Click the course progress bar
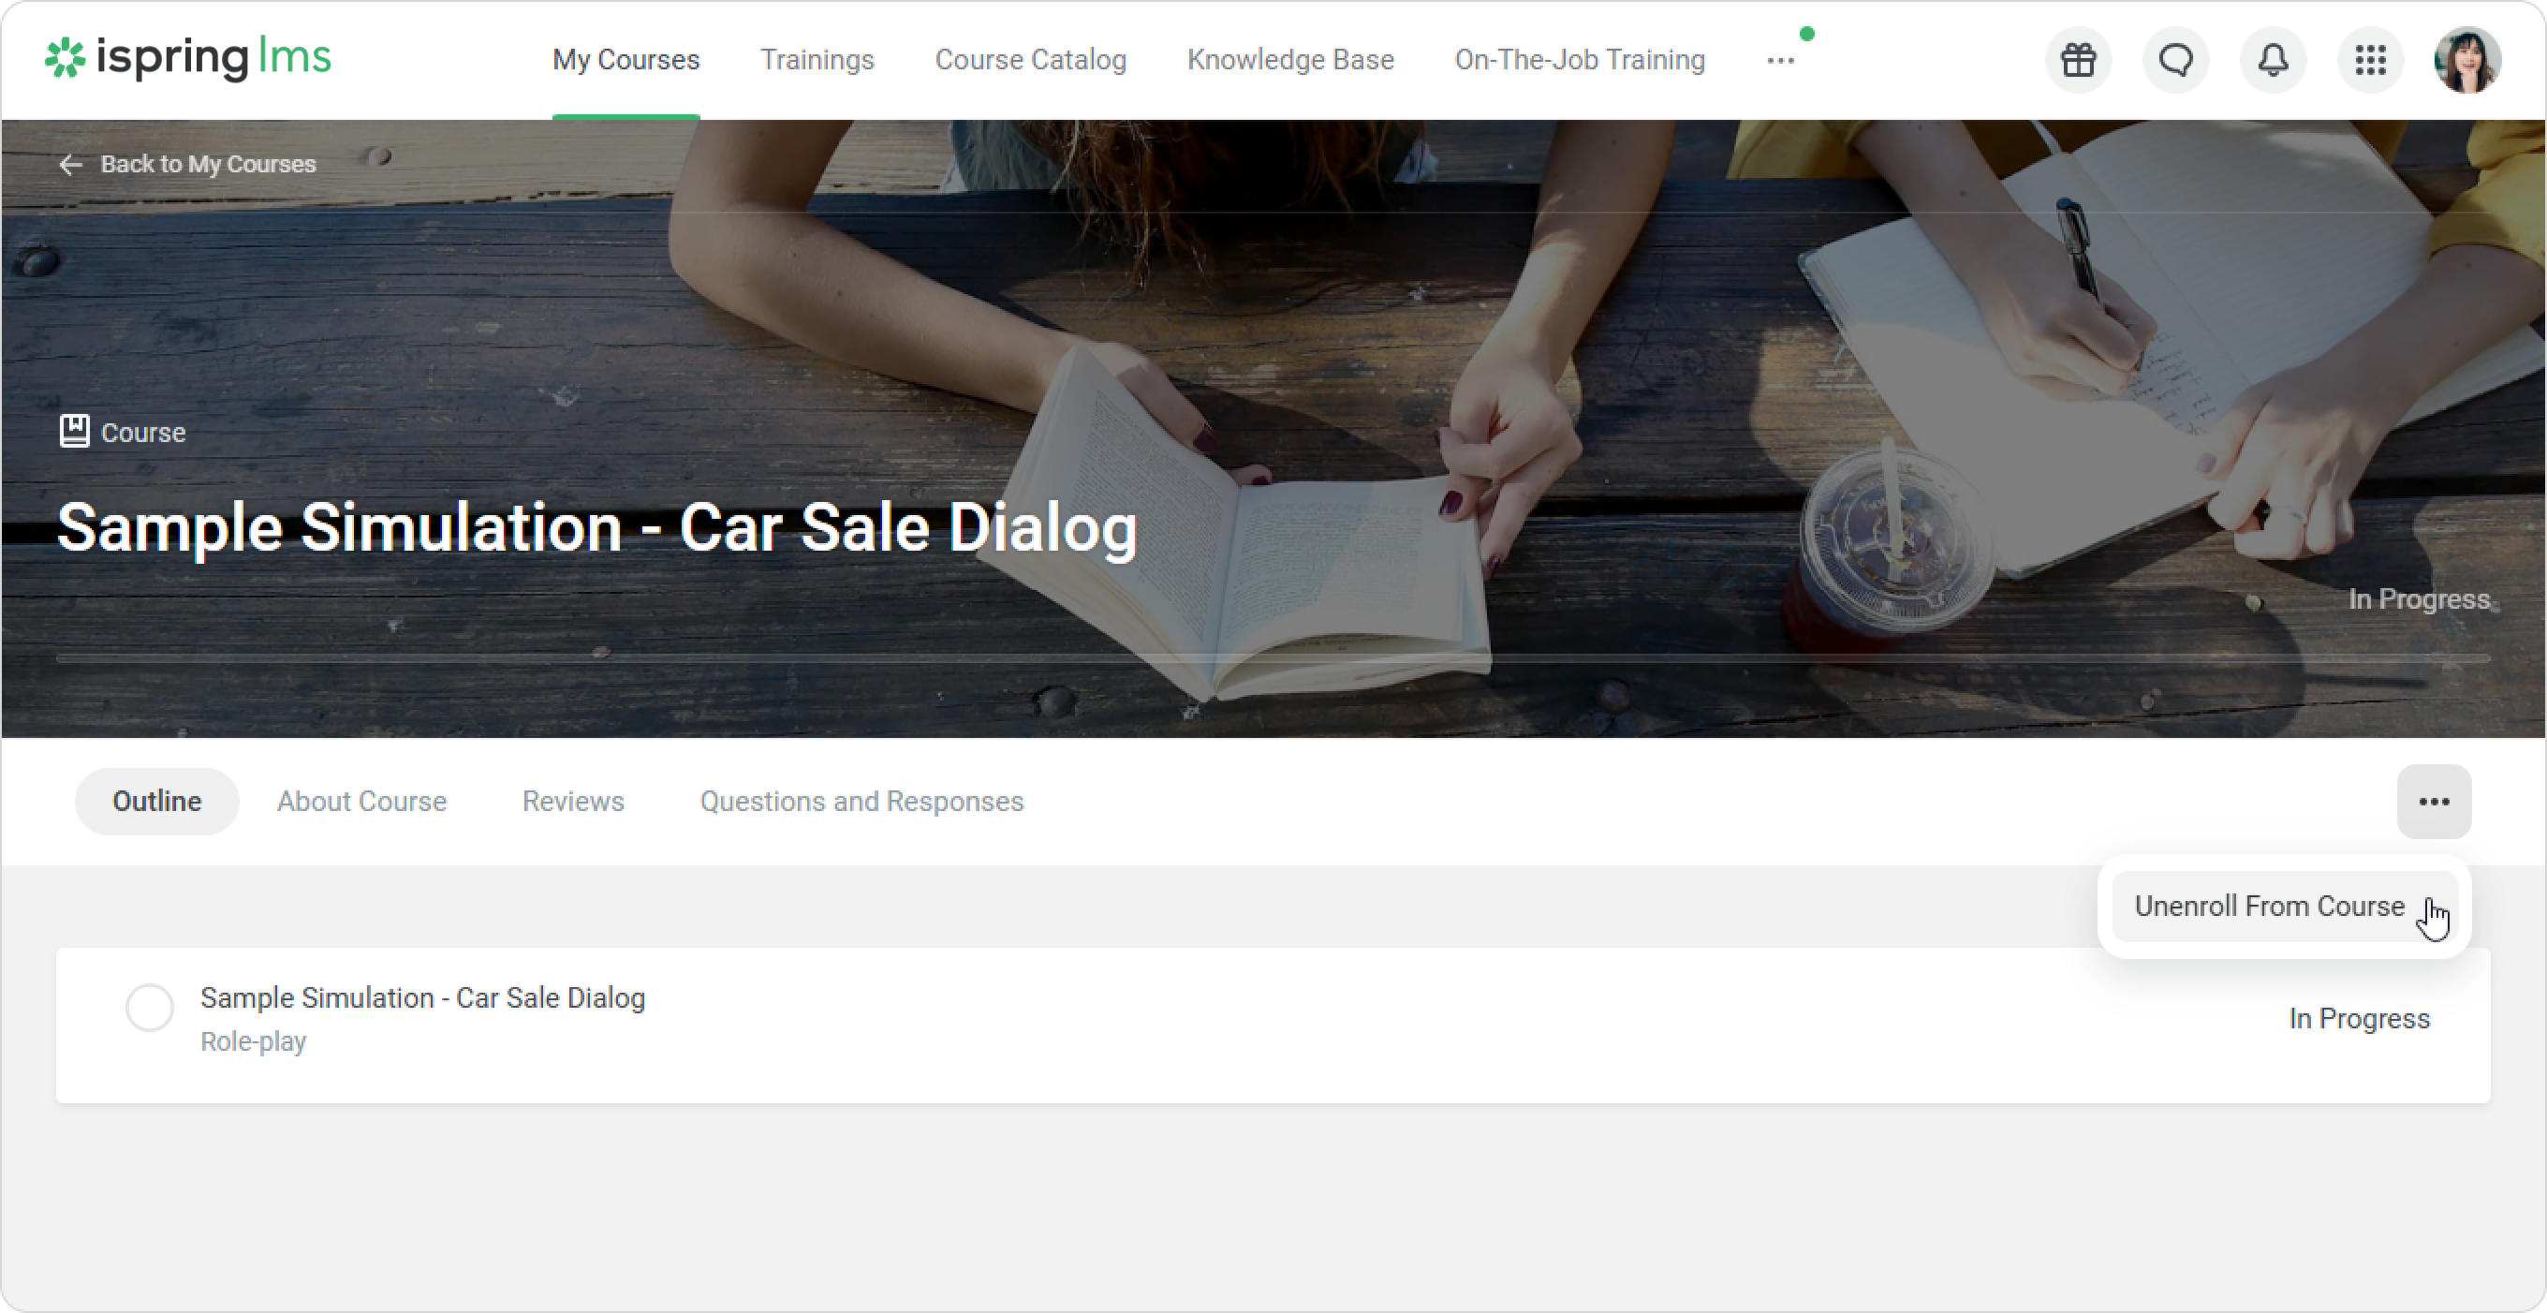The image size is (2547, 1313). (x=1273, y=657)
